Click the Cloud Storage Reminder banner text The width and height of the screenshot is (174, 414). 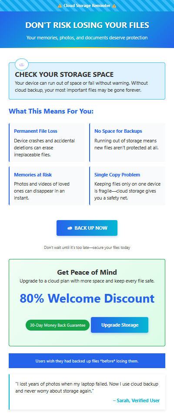click(x=87, y=6)
